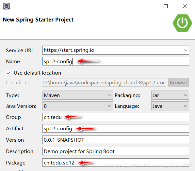Viewport: 195px width, 171px height.
Task: Click the grayed-out Location path field
Action: coord(104,83)
